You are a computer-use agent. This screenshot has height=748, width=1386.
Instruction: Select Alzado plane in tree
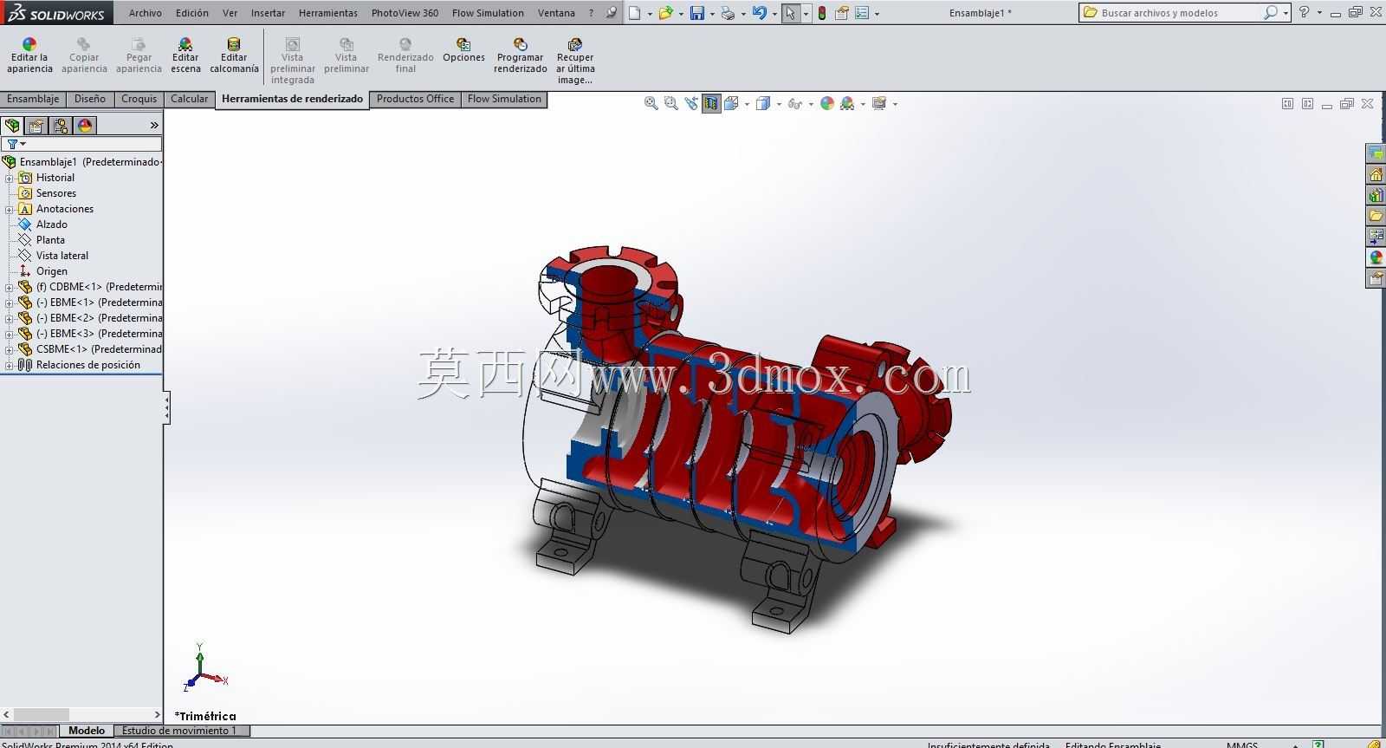(52, 224)
